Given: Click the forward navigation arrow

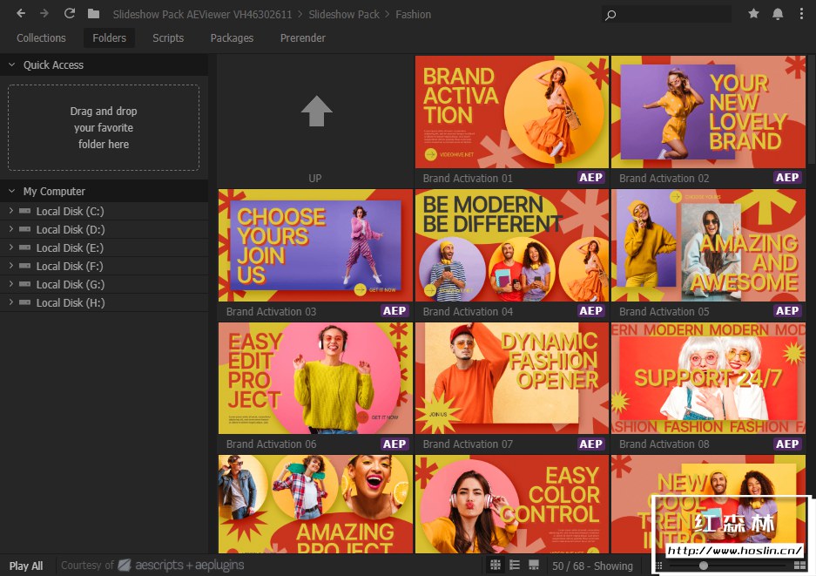Looking at the screenshot, I should [44, 14].
